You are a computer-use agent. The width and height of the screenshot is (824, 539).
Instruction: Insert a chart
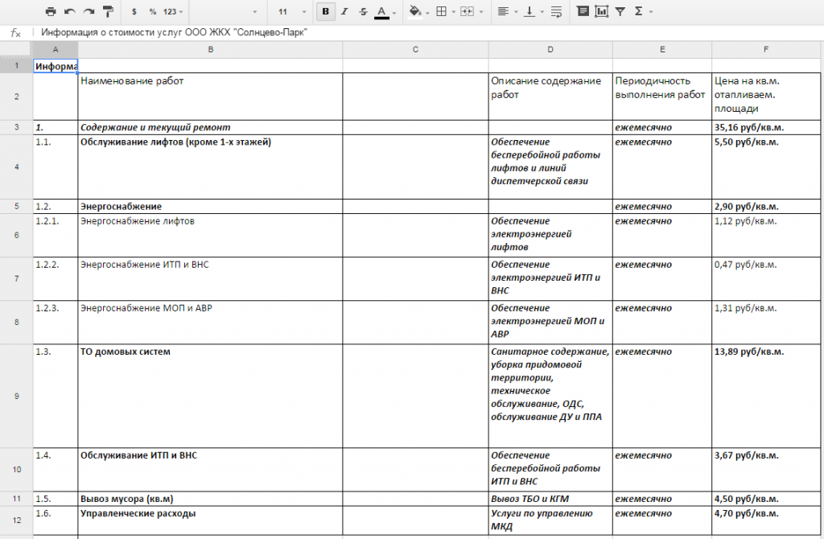point(601,11)
